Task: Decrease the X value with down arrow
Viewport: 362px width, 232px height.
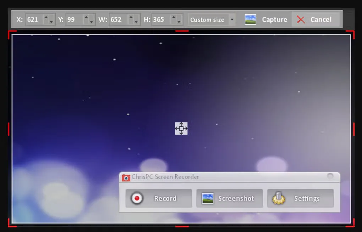Action: coord(51,22)
